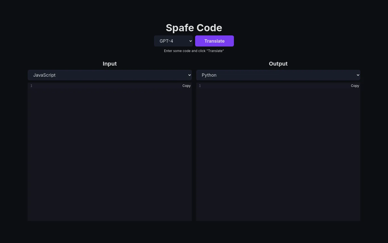Click the Spafe Code title
Viewport: 388px width, 243px height.
coord(194,28)
